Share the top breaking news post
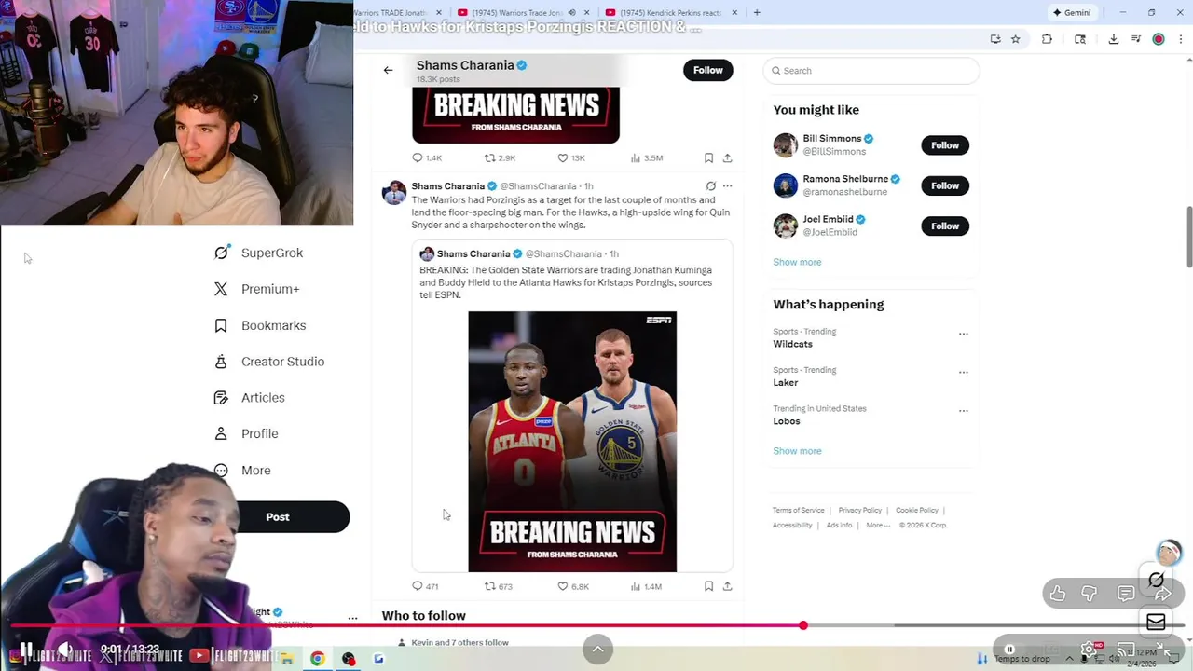The height and width of the screenshot is (671, 1193). 727,157
